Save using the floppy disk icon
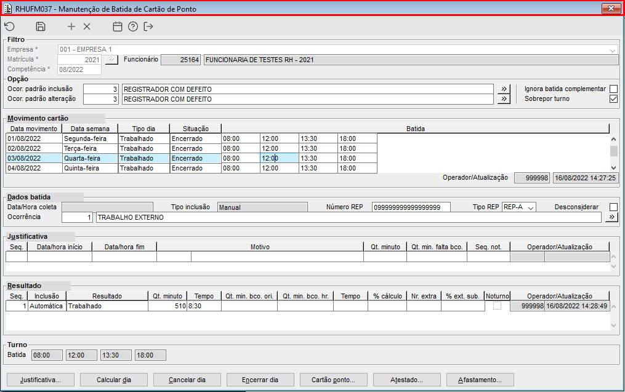 coord(41,26)
